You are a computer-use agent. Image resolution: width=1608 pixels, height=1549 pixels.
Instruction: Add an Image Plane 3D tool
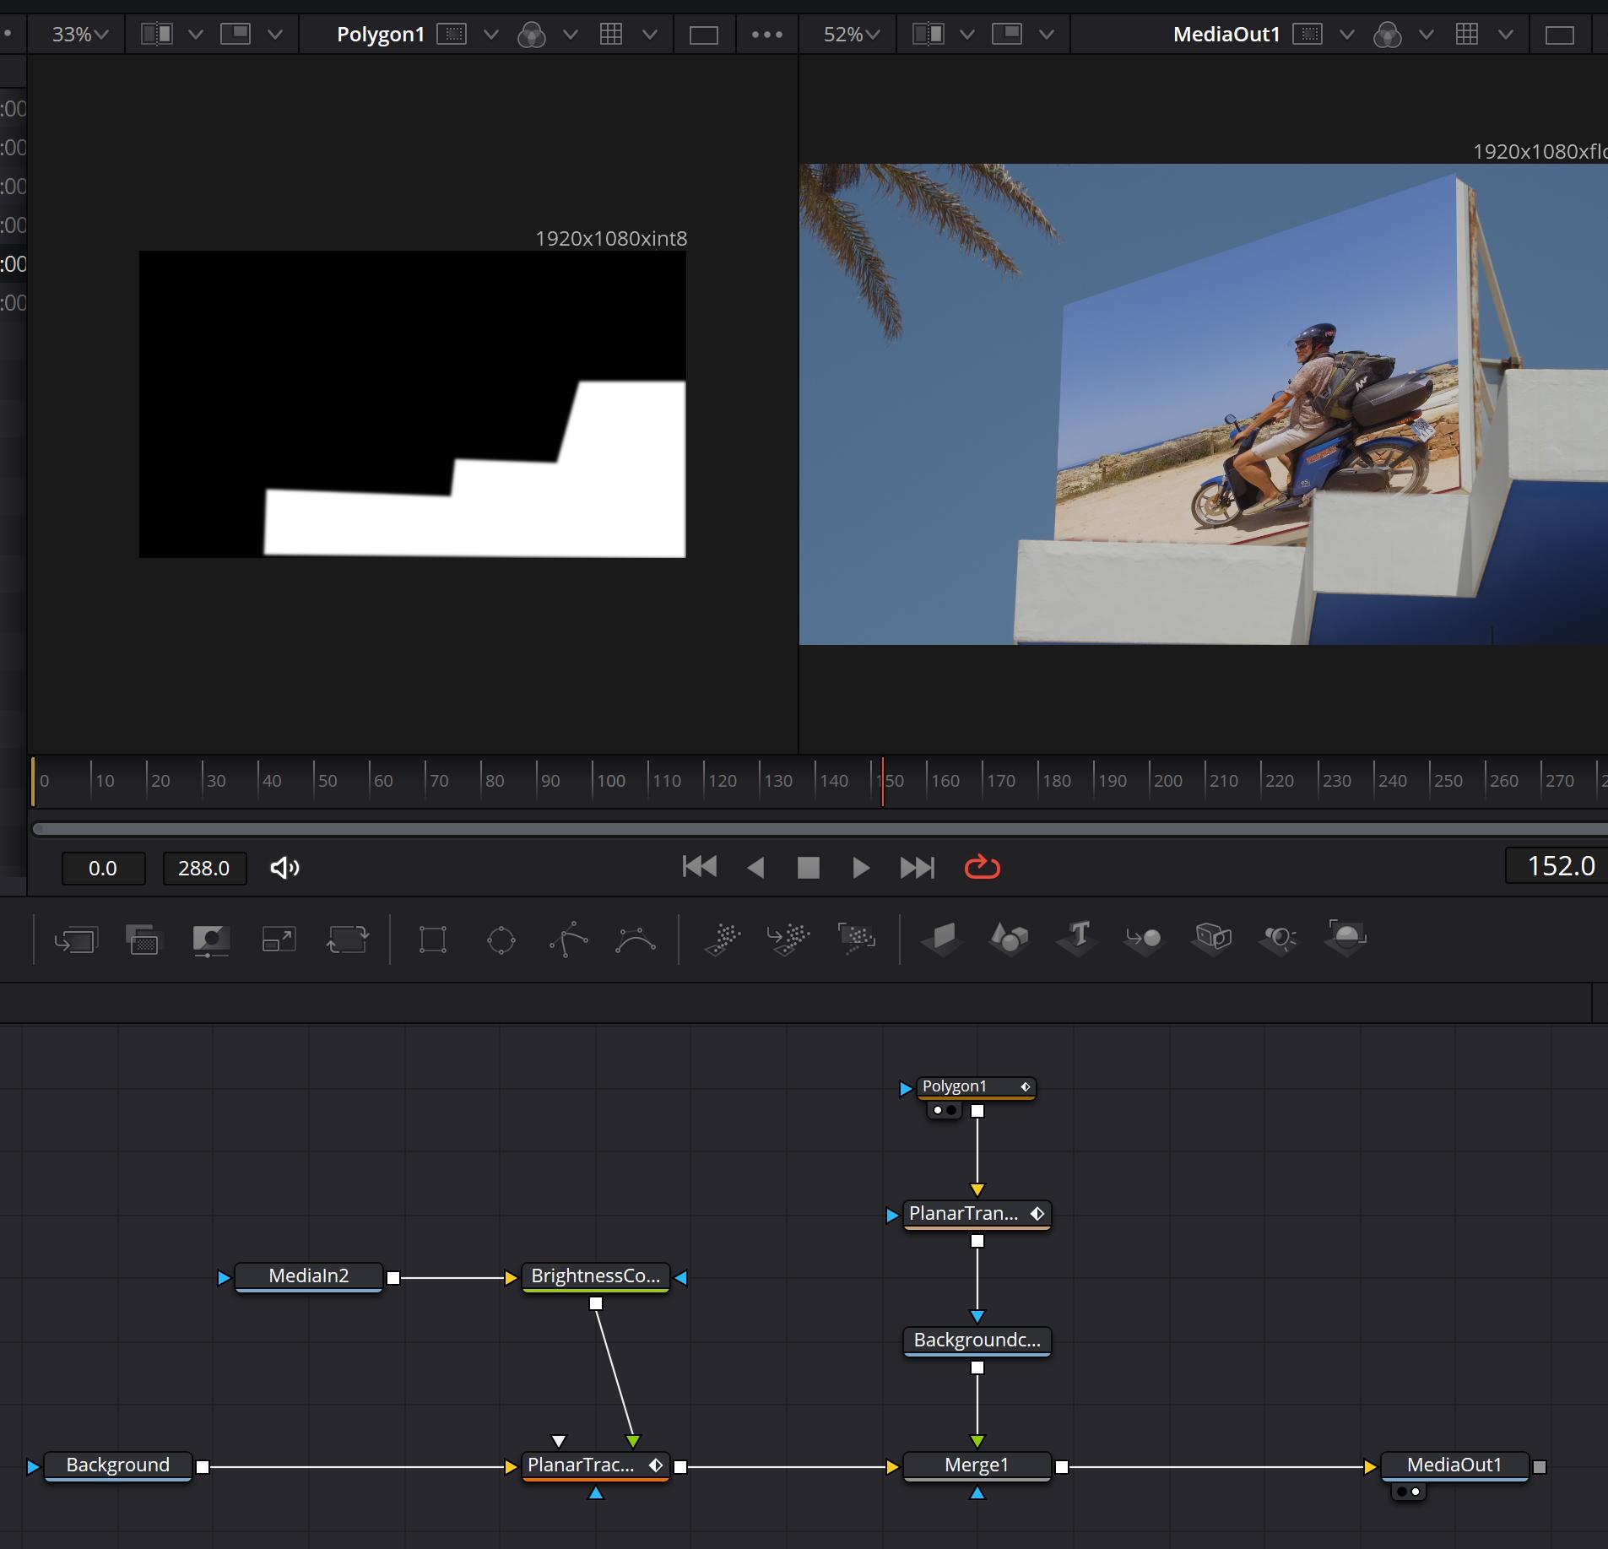942,939
